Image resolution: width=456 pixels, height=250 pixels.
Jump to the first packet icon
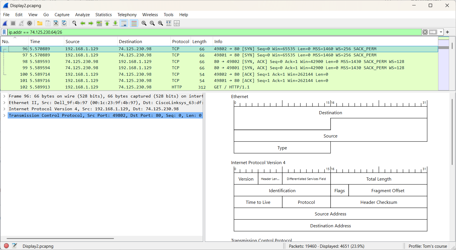(x=107, y=23)
